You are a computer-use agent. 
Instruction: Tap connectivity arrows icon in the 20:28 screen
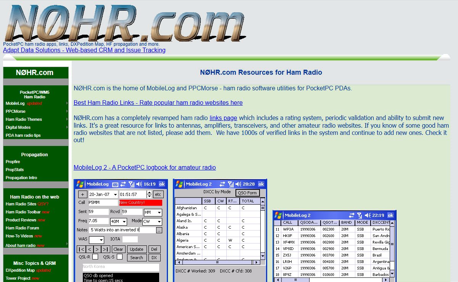222,184
